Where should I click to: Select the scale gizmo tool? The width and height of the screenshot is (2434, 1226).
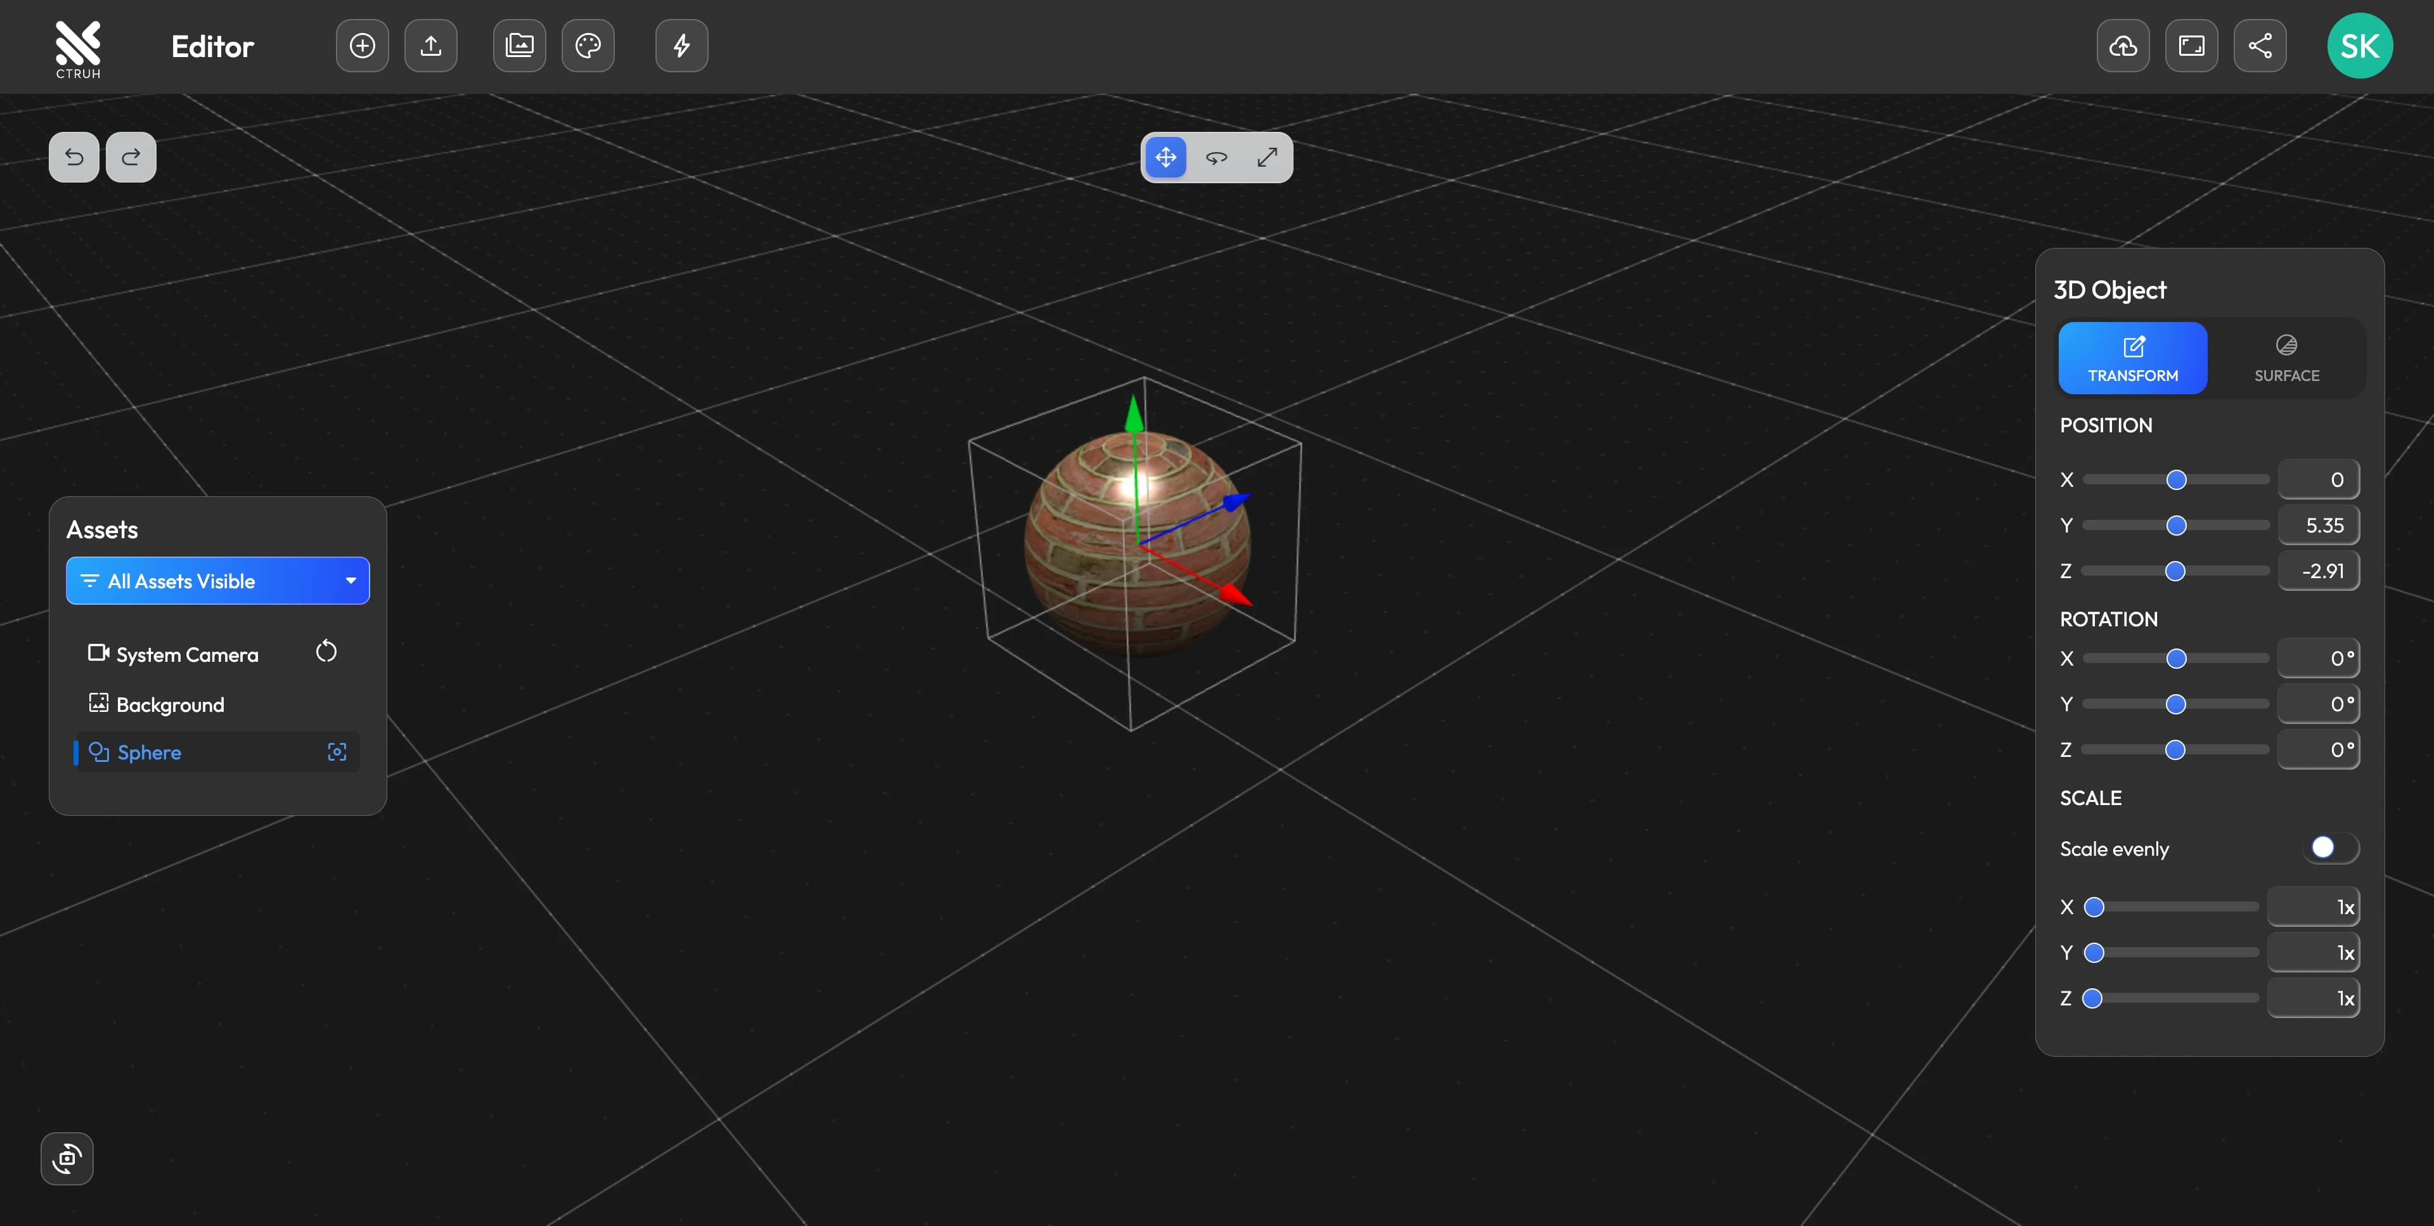tap(1267, 158)
